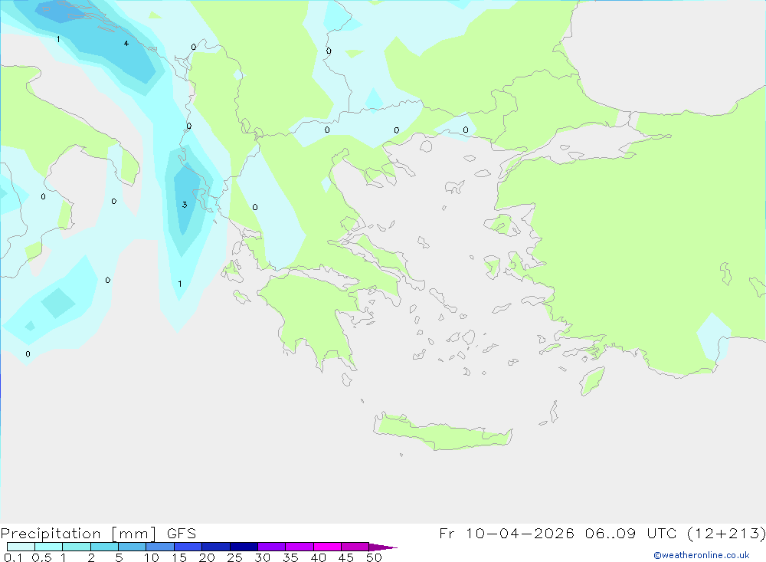The image size is (766, 562).
Task: Click the '3' precipitation value on map
Action: (x=185, y=205)
